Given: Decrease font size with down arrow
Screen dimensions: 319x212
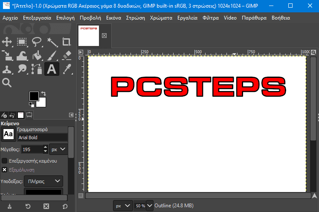Looking at the screenshot, I should pos(46,152).
